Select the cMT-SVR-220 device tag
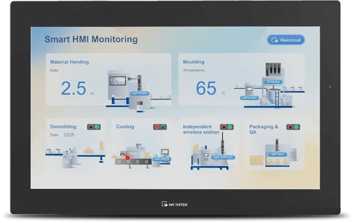 pos(223,157)
